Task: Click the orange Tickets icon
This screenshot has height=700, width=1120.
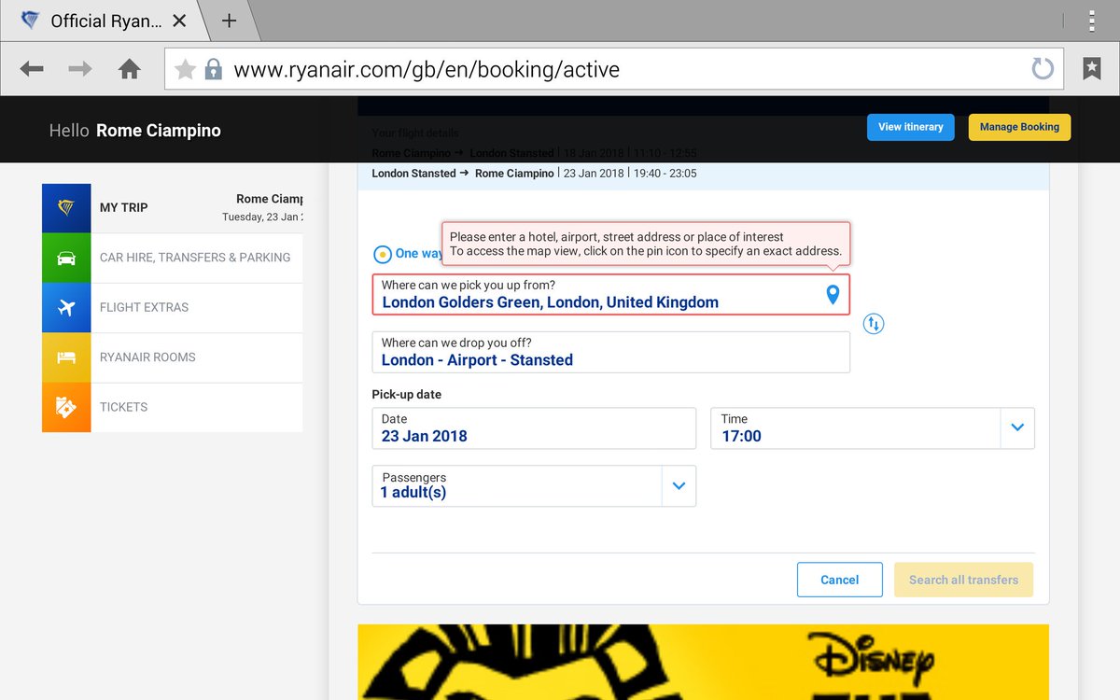Action: [x=66, y=407]
